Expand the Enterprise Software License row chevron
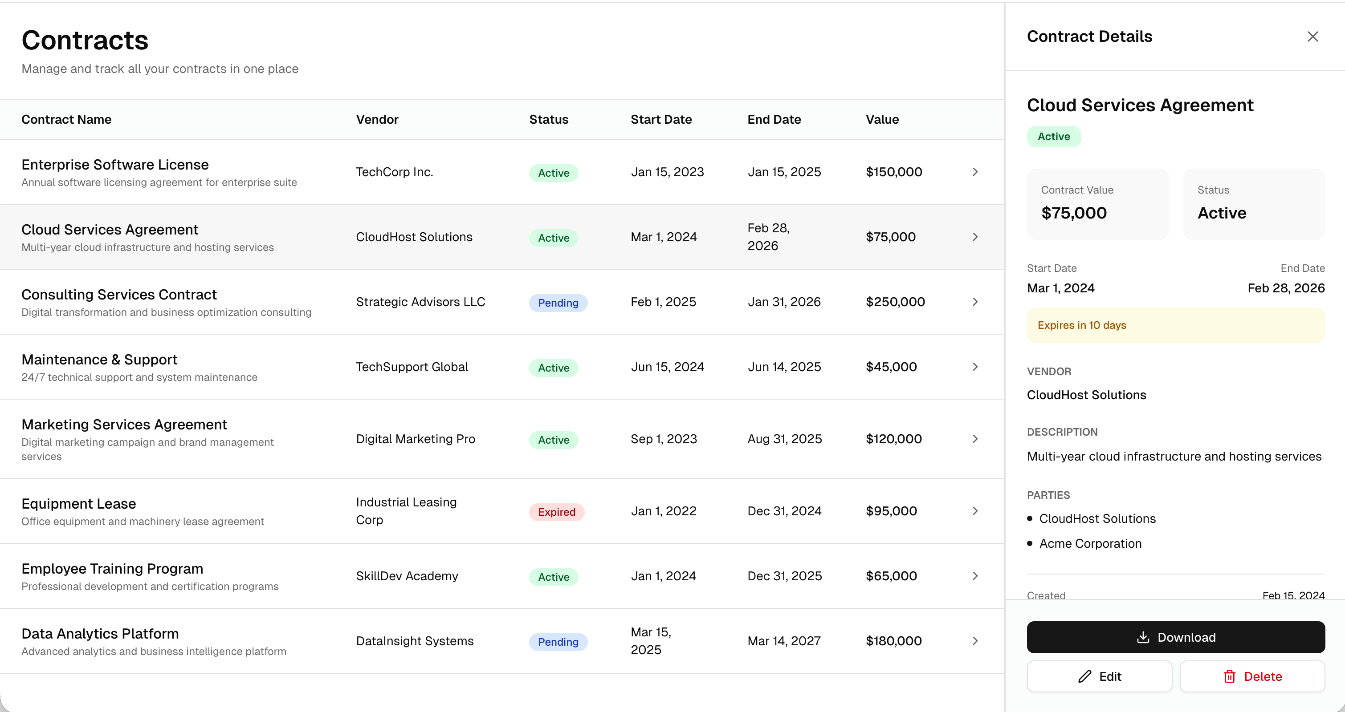This screenshot has height=712, width=1345. 975,172
